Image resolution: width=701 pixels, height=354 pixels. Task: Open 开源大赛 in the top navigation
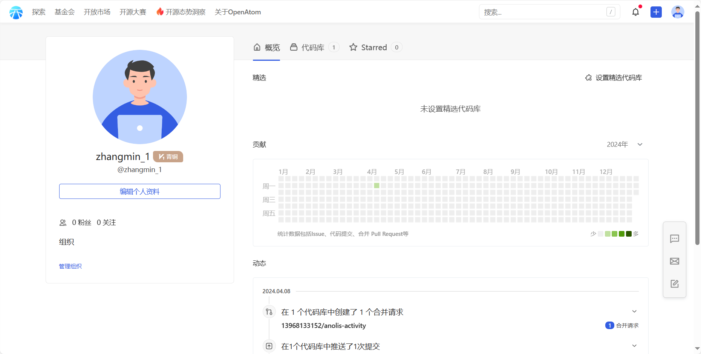click(133, 12)
